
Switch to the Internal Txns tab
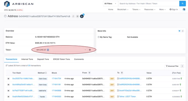27,59
